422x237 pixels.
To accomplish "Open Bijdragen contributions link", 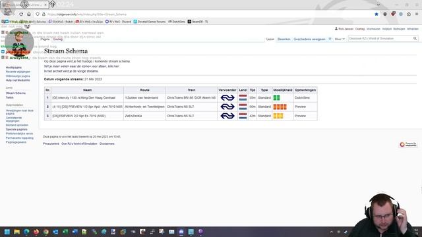I will [x=399, y=29].
